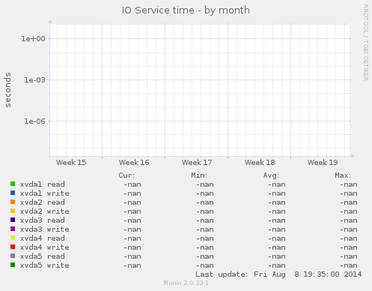Click the Cur value for xvda1 read

132,184
